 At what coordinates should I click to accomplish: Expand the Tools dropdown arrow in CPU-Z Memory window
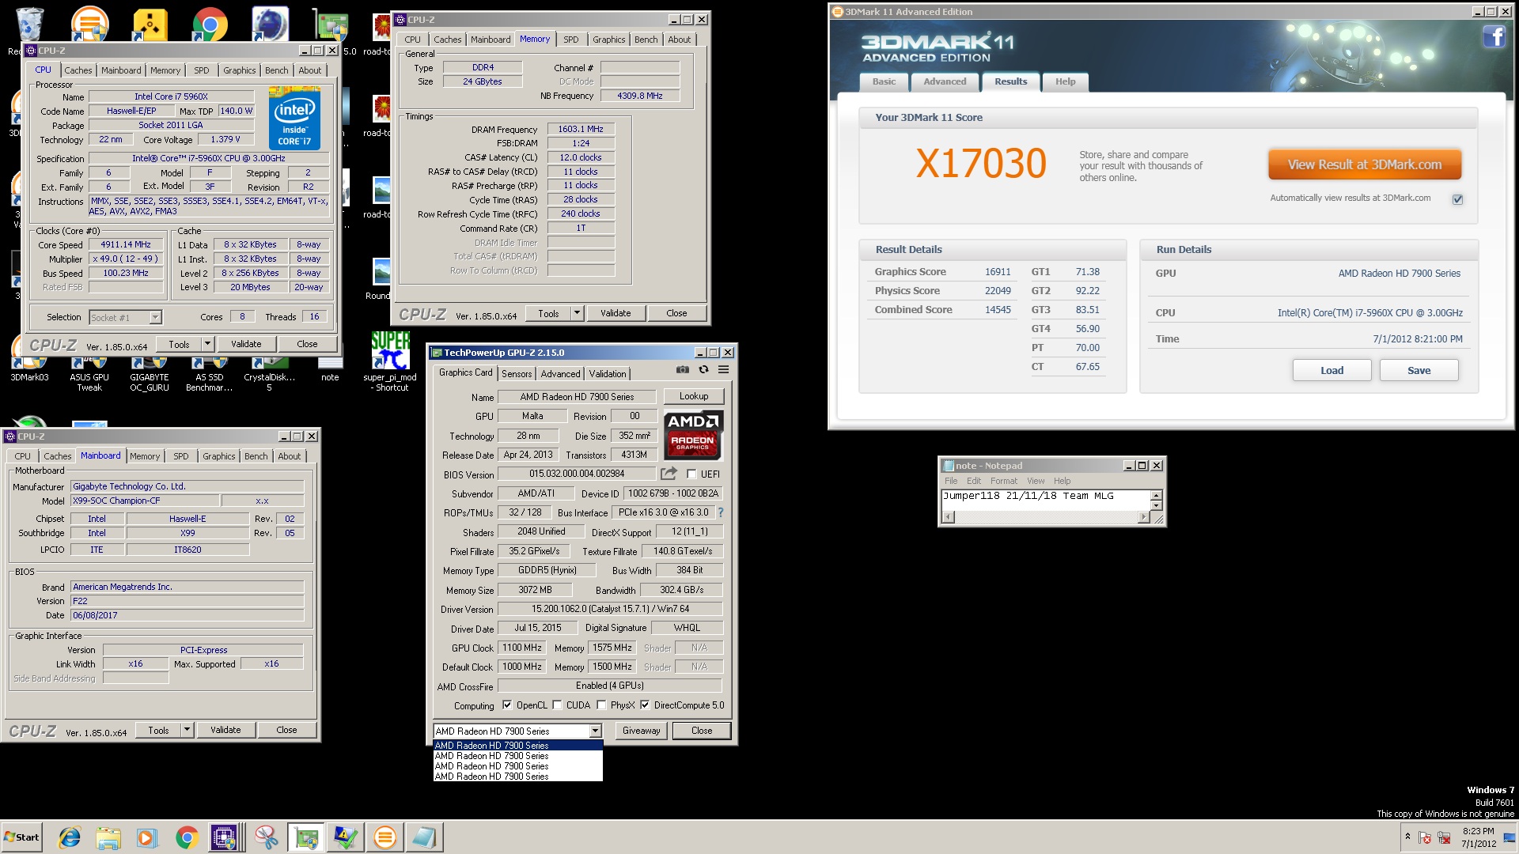(x=577, y=313)
